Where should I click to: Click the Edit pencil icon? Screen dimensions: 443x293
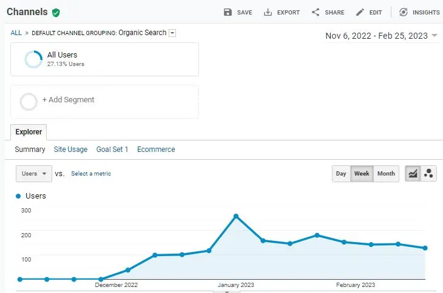click(x=360, y=12)
